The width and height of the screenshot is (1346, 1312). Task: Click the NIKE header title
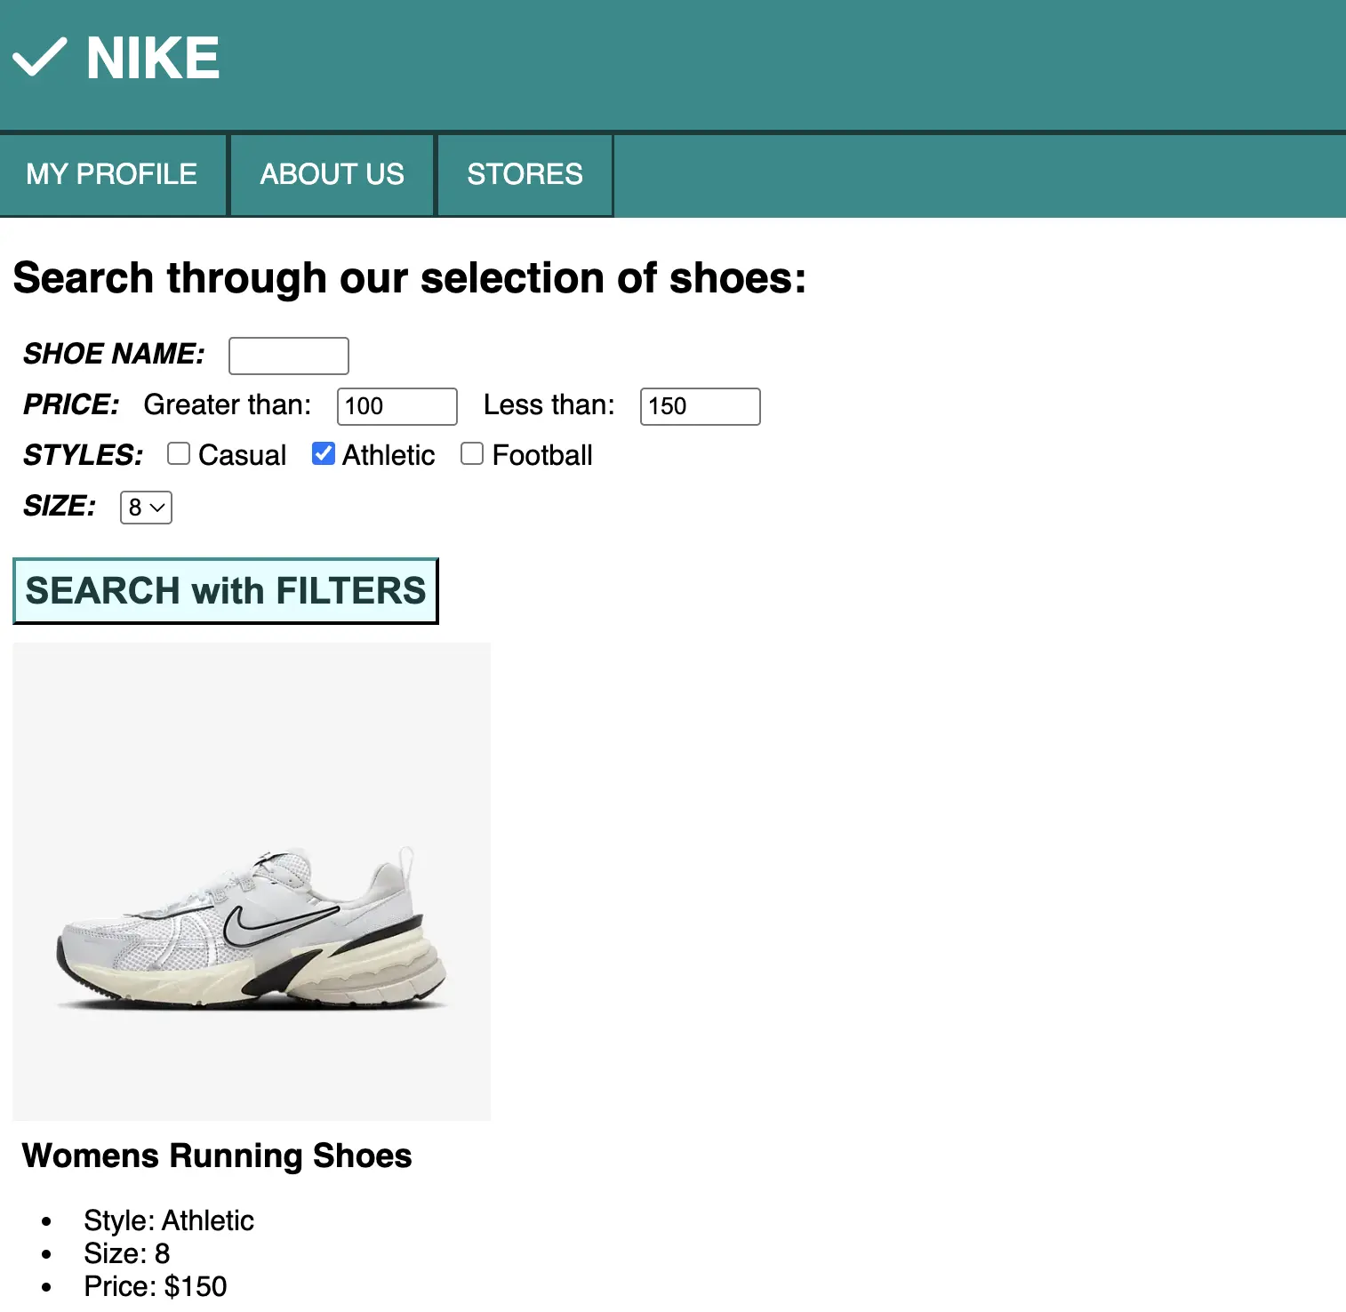pyautogui.click(x=153, y=59)
